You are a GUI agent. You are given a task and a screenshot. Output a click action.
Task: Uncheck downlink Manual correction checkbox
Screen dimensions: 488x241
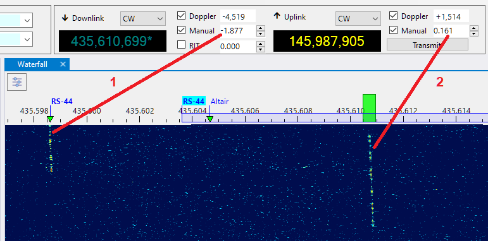point(181,30)
